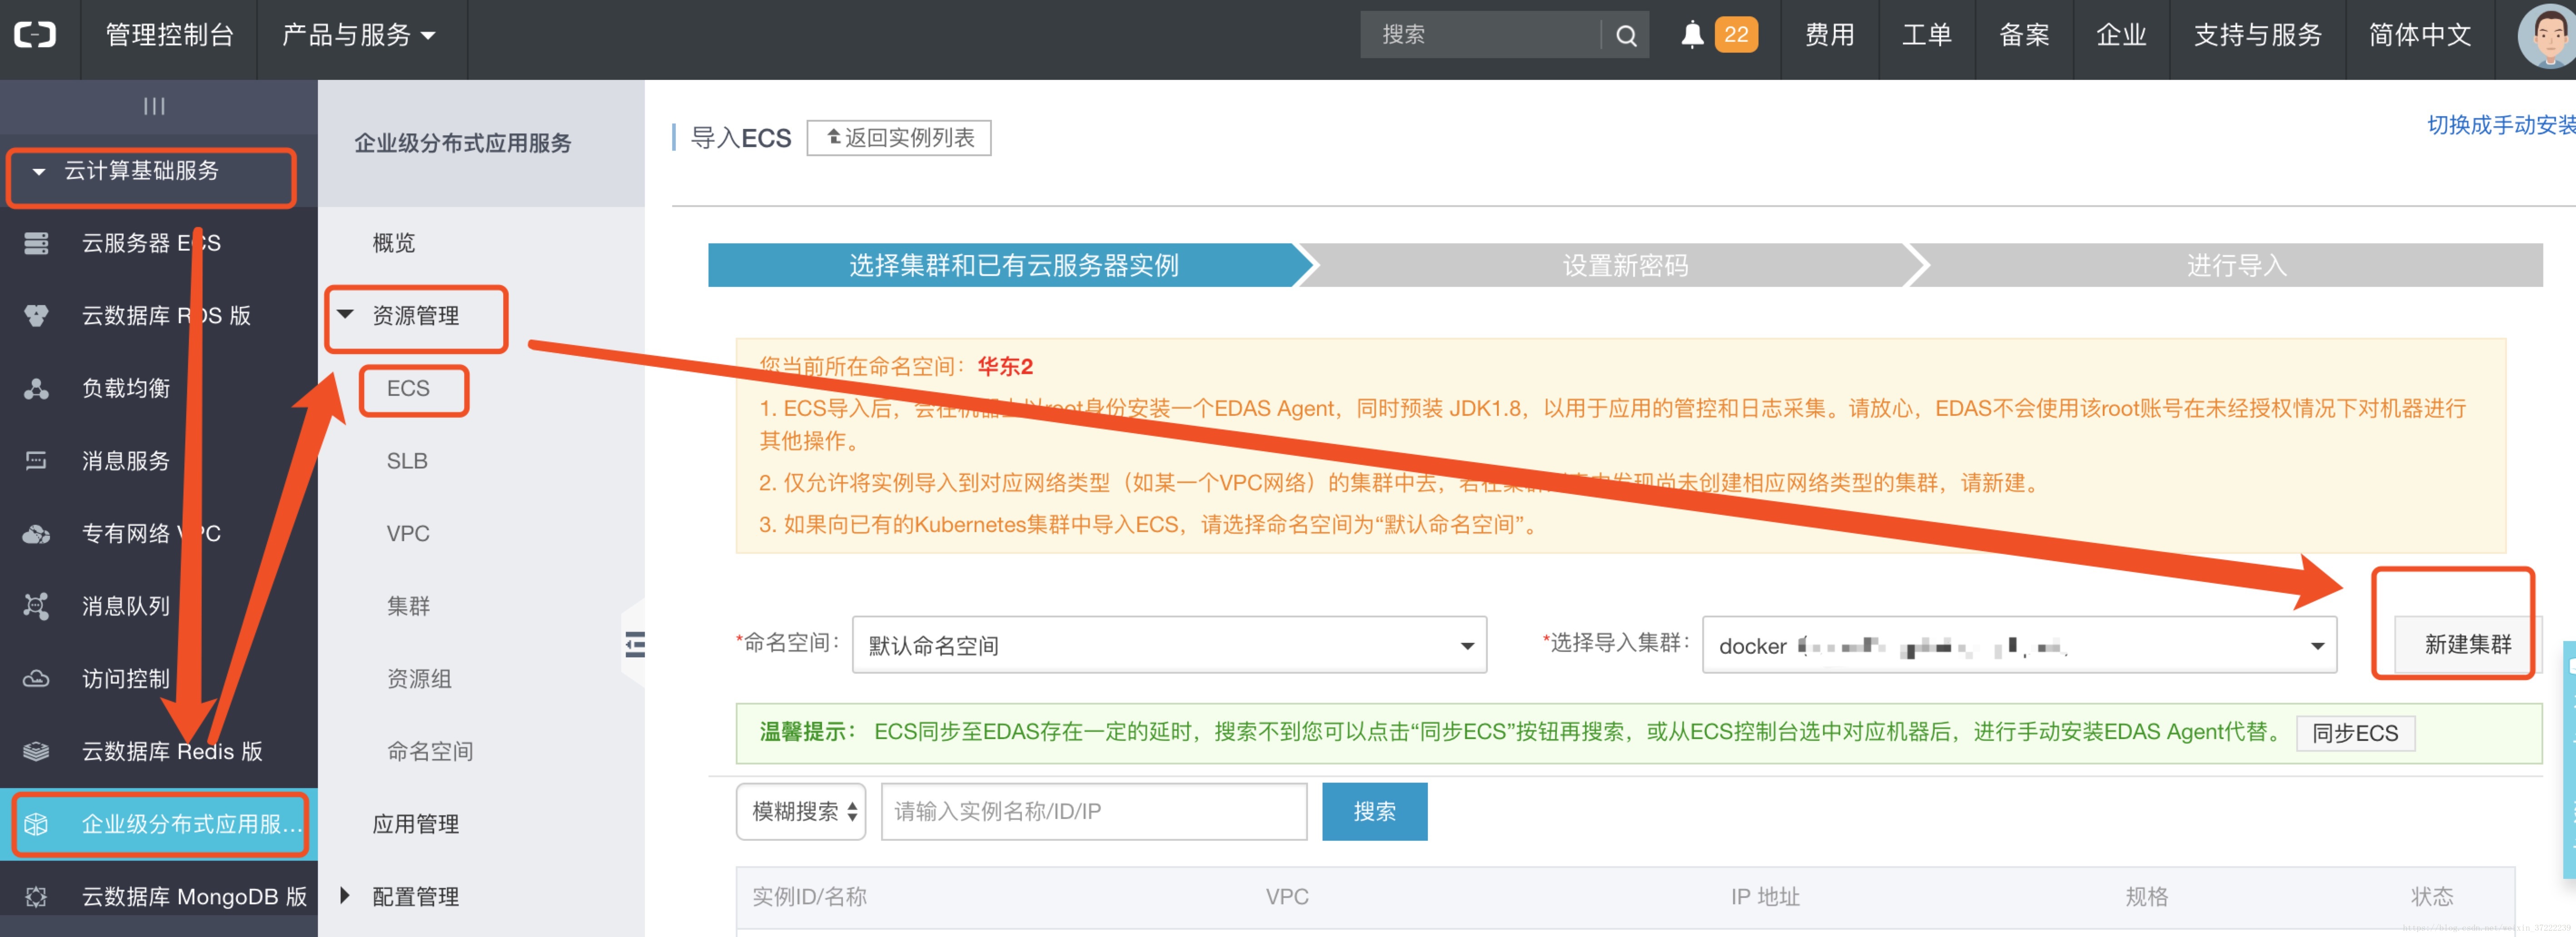This screenshot has height=937, width=2576.
Task: Focus the top 搜索 input field
Action: click(1480, 35)
